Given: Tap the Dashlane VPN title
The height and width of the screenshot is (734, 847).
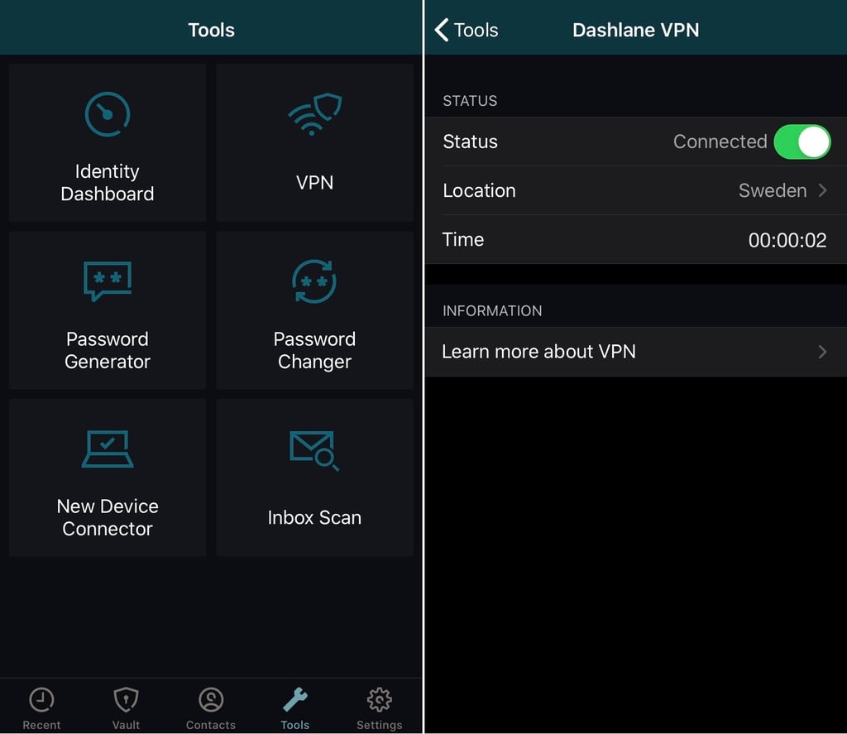Looking at the screenshot, I should pos(636,31).
